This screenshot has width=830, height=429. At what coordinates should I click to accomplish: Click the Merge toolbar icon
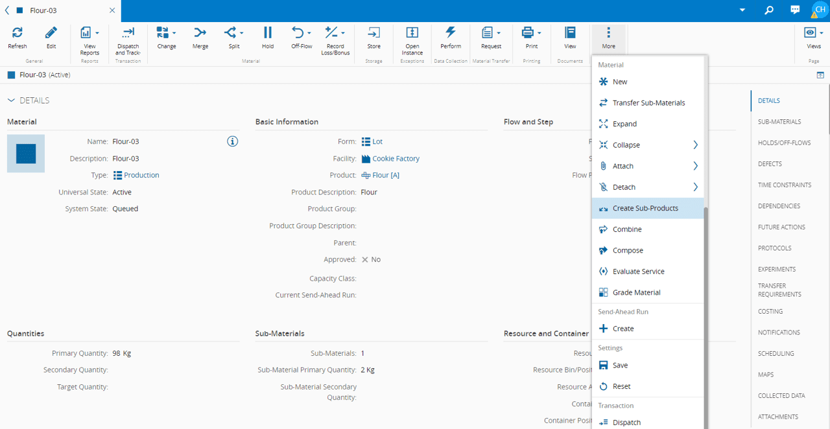point(200,34)
